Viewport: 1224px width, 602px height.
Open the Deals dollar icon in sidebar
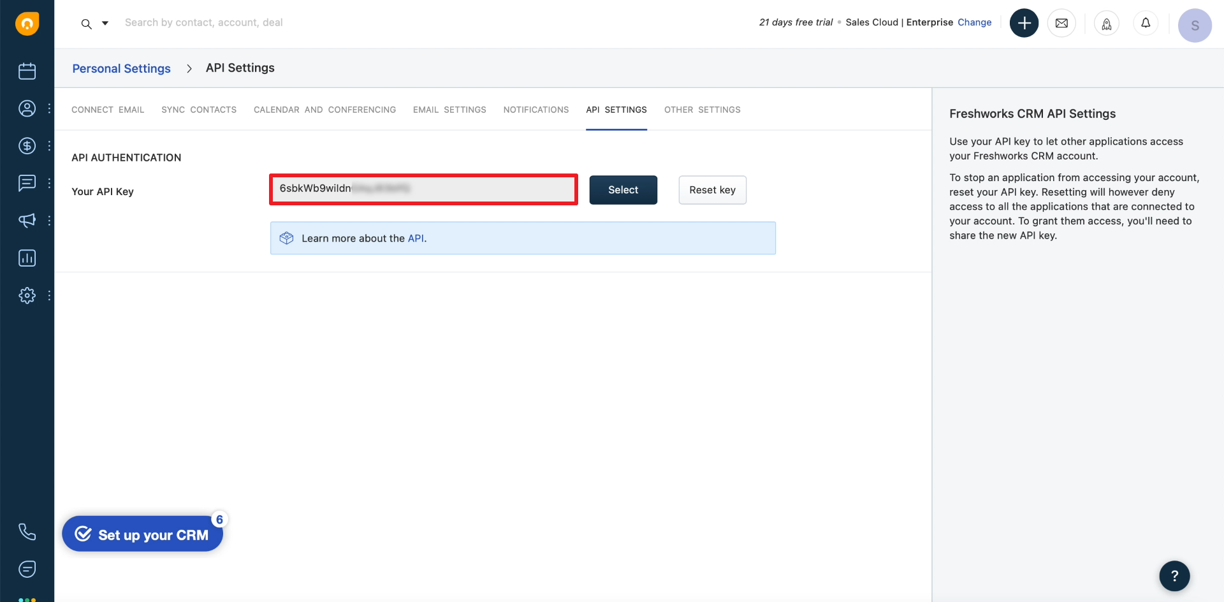tap(27, 146)
